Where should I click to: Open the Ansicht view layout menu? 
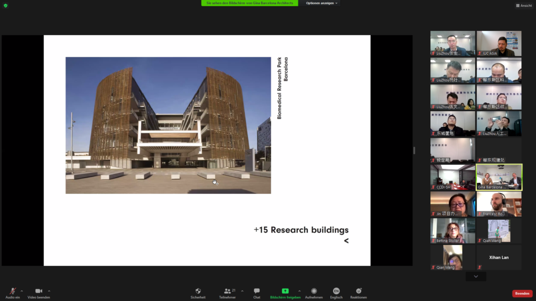[x=524, y=5]
